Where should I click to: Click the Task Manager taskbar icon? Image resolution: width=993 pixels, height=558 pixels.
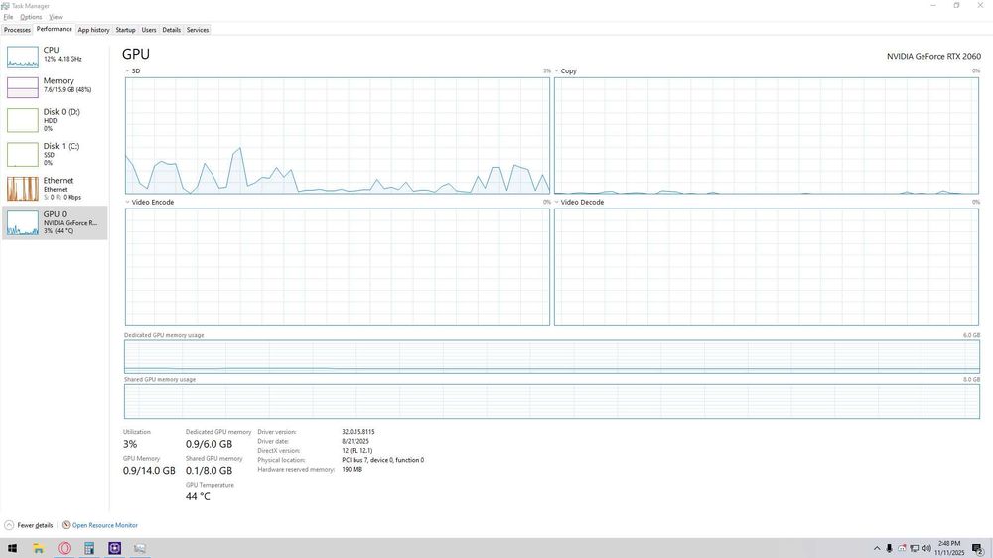pyautogui.click(x=140, y=548)
